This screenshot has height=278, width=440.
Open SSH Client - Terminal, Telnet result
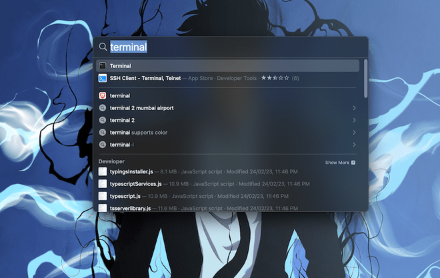pyautogui.click(x=227, y=78)
